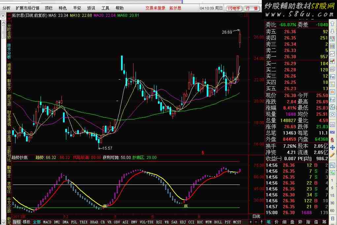Click the 交易未登录 login link
The height and width of the screenshot is (225, 337).
pyautogui.click(x=155, y=8)
